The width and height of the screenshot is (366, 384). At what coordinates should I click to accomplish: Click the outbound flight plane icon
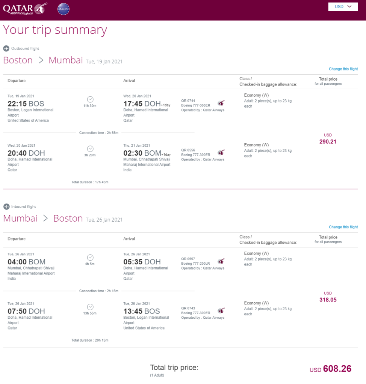tap(6, 48)
